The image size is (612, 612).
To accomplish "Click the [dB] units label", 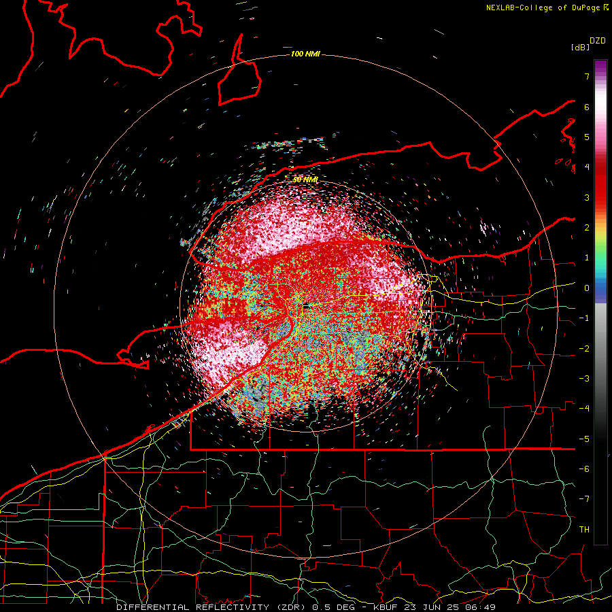I will point(581,47).
